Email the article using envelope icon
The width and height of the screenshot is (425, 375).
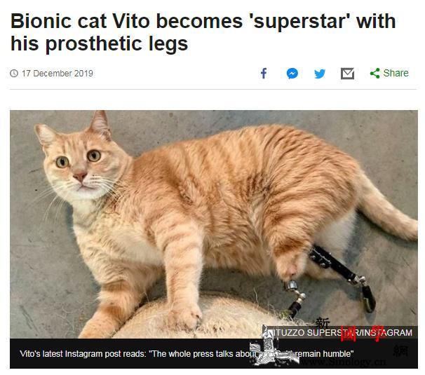click(347, 74)
